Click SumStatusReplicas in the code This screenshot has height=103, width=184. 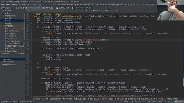pos(93,40)
